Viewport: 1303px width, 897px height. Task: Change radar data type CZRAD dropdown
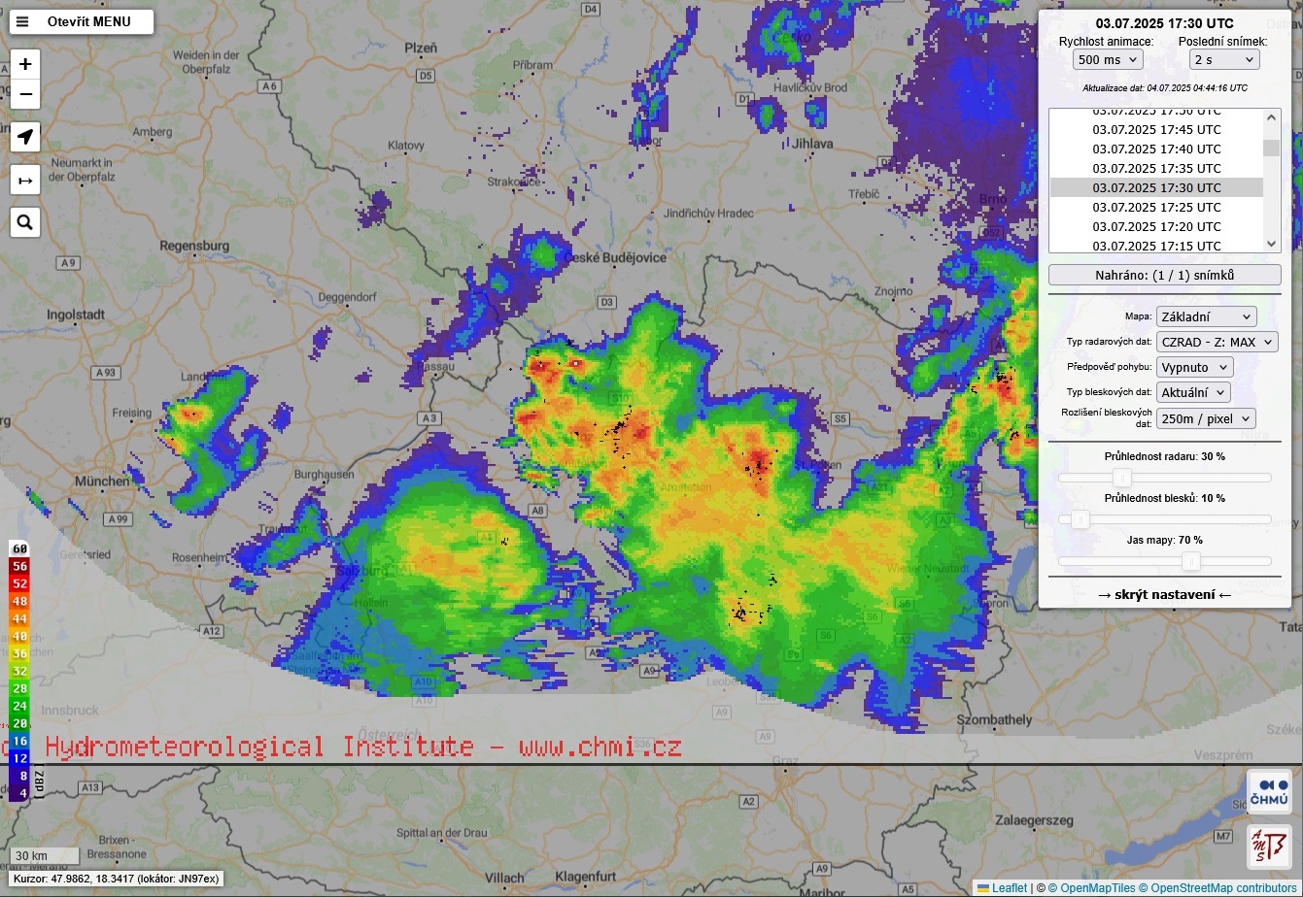1217,342
